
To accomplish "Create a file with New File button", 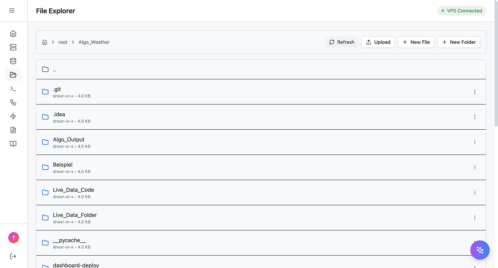I will 416,42.
